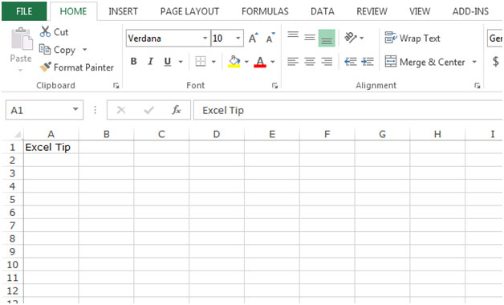Decrease font size with smaller A
This screenshot has width=504, height=305.
pyautogui.click(x=270, y=39)
